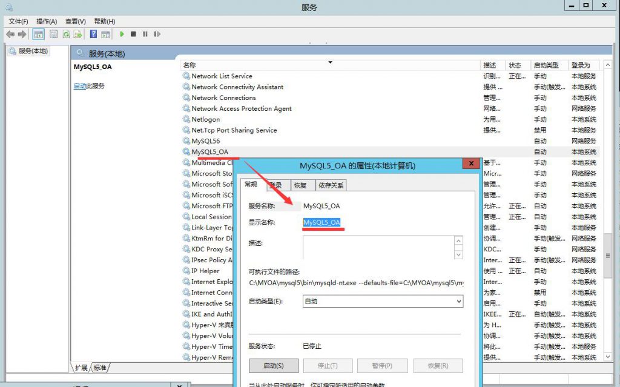
Task: Click the gear icon beside IP Helper
Action: pyautogui.click(x=186, y=271)
